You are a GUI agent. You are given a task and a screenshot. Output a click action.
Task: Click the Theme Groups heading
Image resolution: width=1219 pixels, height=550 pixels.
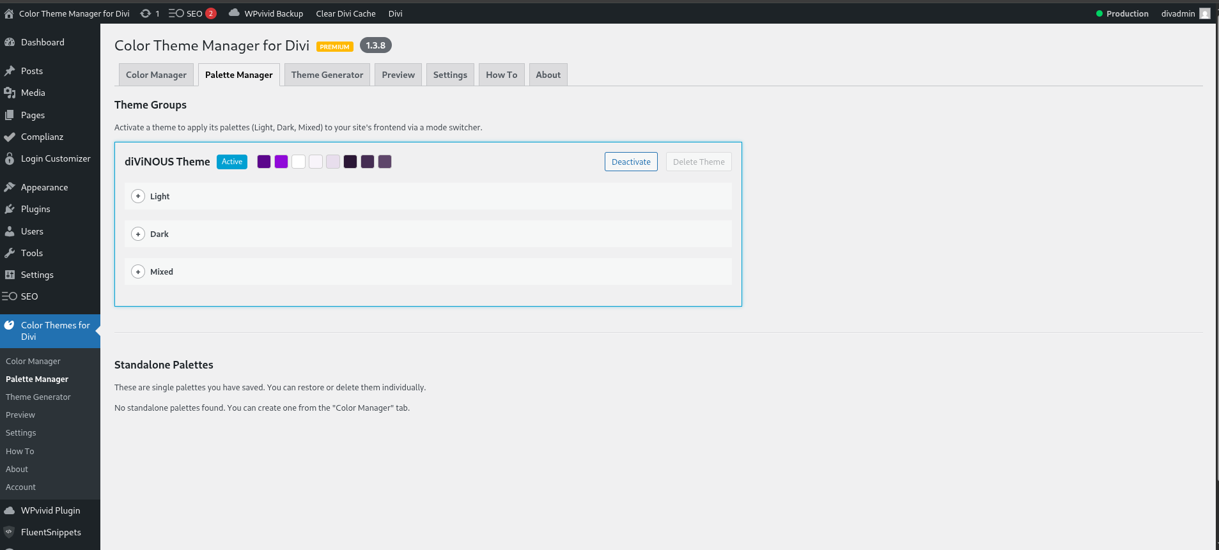151,105
